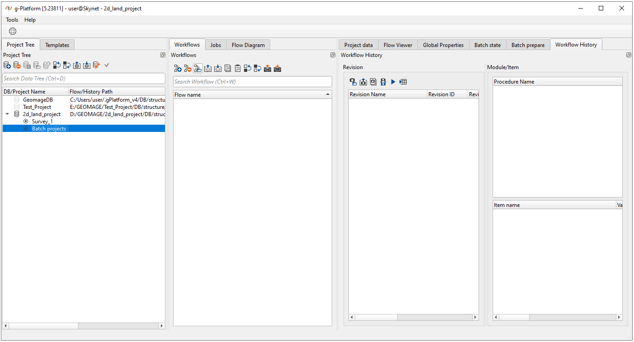Open the Batch prepare tab

coord(528,45)
